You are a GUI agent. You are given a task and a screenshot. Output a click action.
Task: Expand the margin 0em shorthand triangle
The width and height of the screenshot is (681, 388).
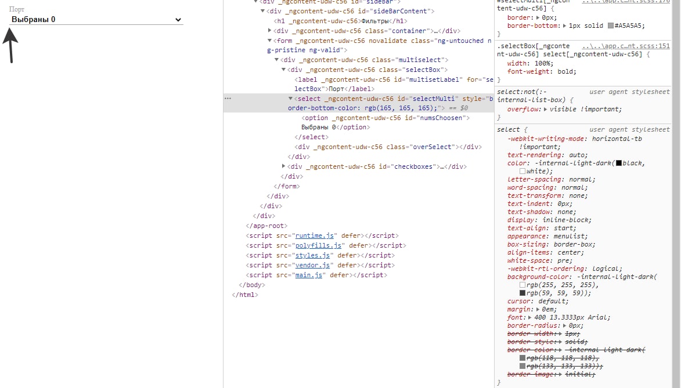[538, 310]
